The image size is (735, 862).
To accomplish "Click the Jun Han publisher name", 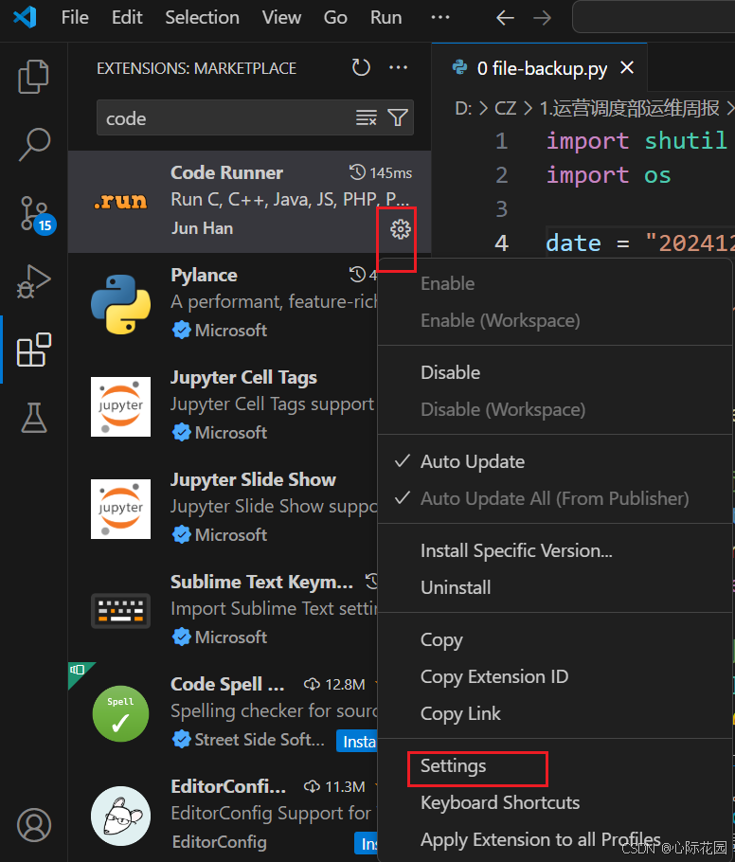I will point(203,228).
